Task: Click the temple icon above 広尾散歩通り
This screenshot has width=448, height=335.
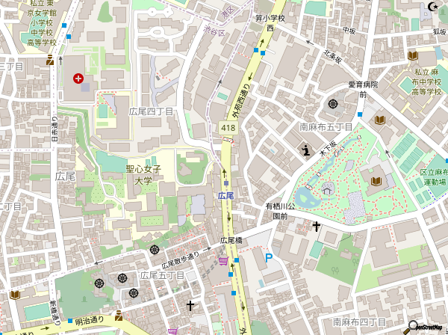Action: (x=155, y=249)
